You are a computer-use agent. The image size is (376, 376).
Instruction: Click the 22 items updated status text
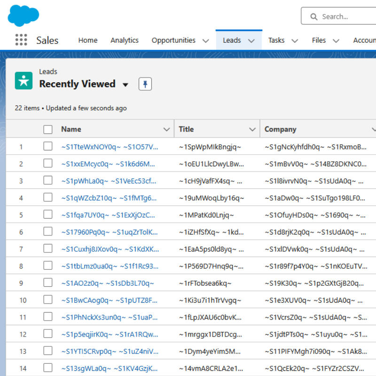coord(71,108)
